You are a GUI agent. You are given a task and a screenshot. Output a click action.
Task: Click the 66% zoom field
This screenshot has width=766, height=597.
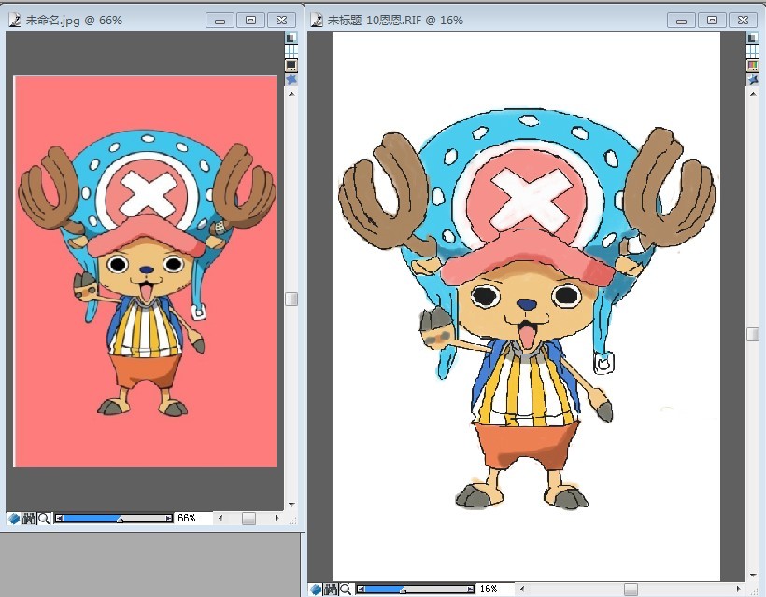(193, 518)
